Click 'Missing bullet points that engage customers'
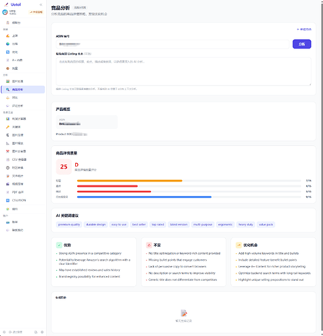The height and width of the screenshot is (336, 323). pos(178,260)
